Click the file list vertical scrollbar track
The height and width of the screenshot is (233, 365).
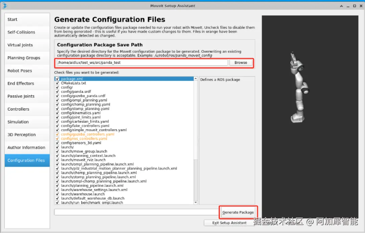[x=196, y=180]
